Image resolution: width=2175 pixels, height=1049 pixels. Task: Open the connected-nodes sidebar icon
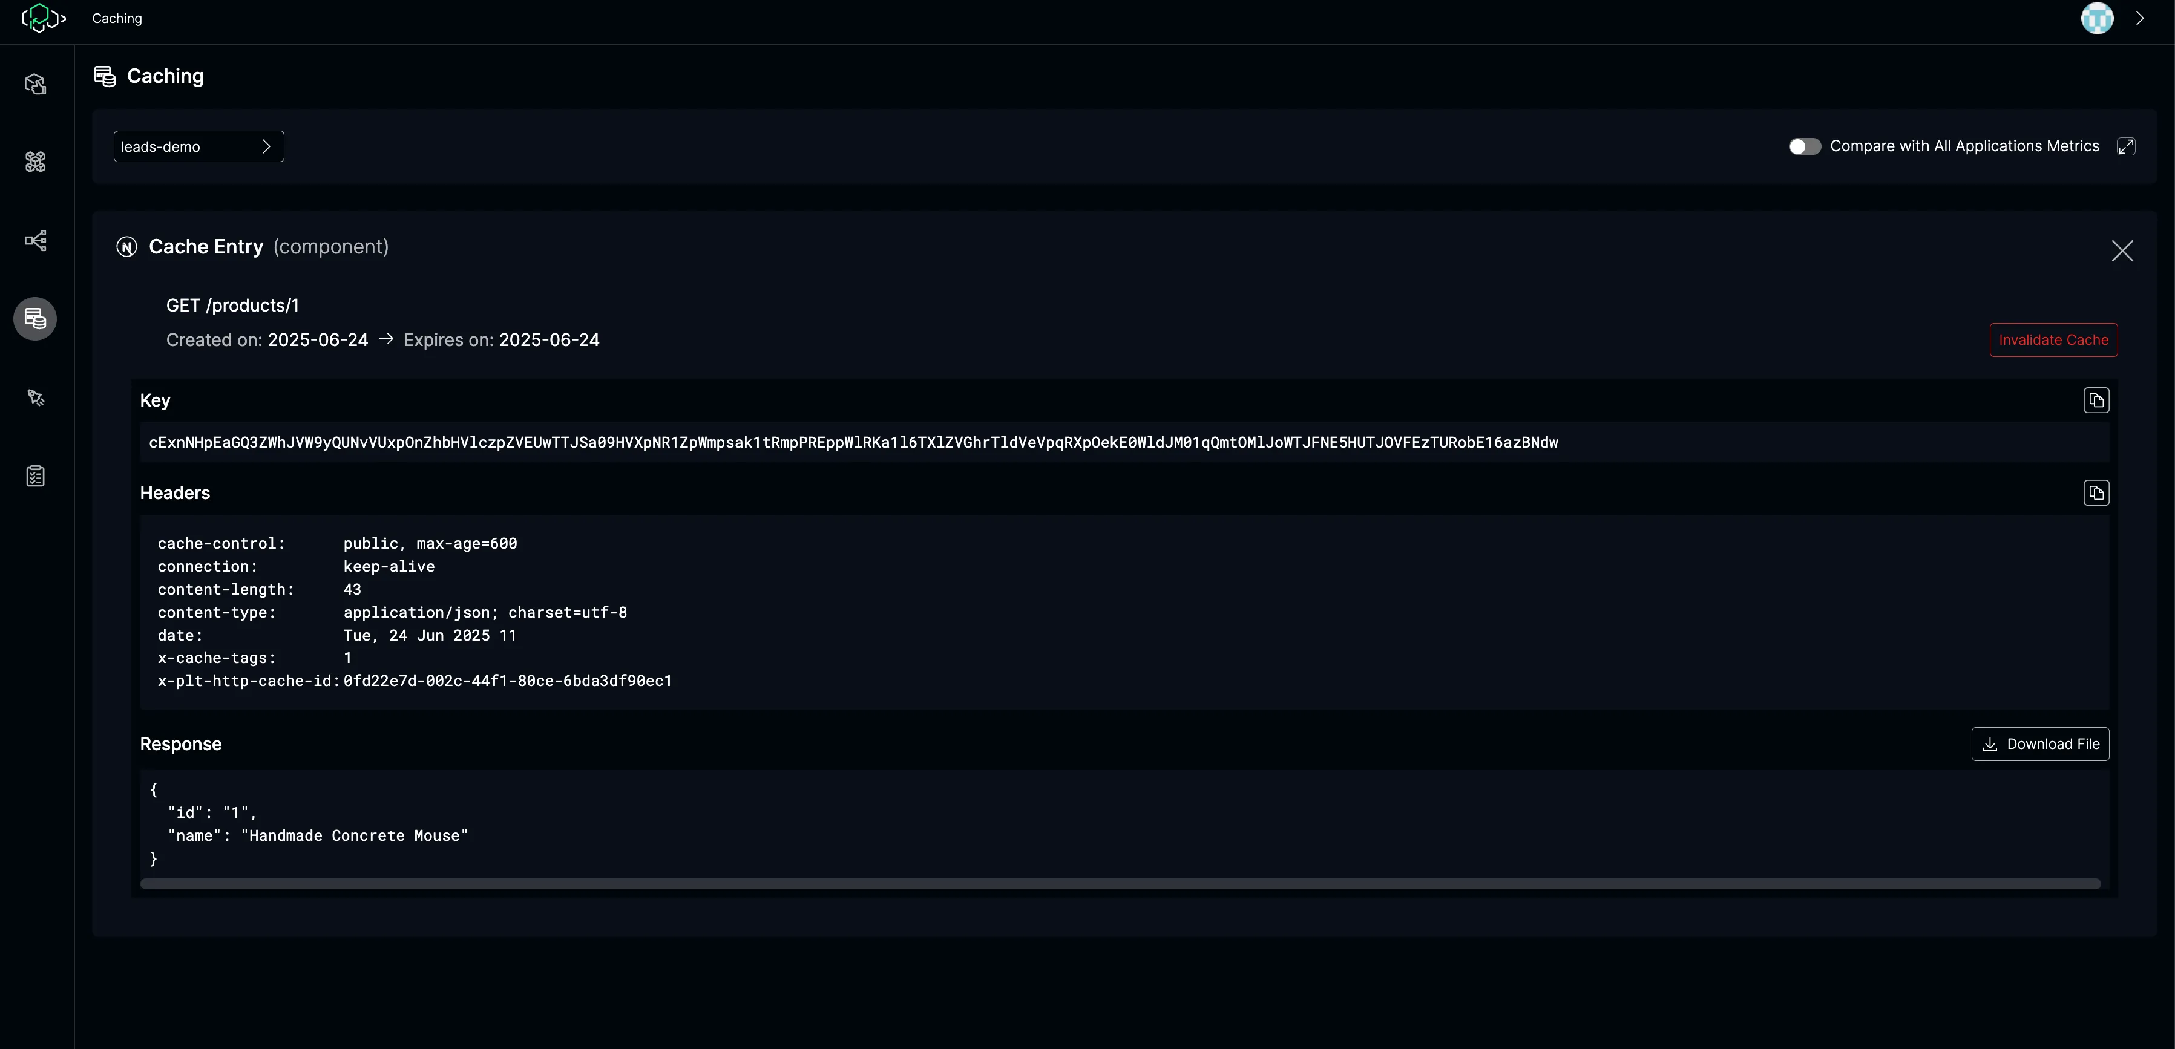(x=36, y=241)
